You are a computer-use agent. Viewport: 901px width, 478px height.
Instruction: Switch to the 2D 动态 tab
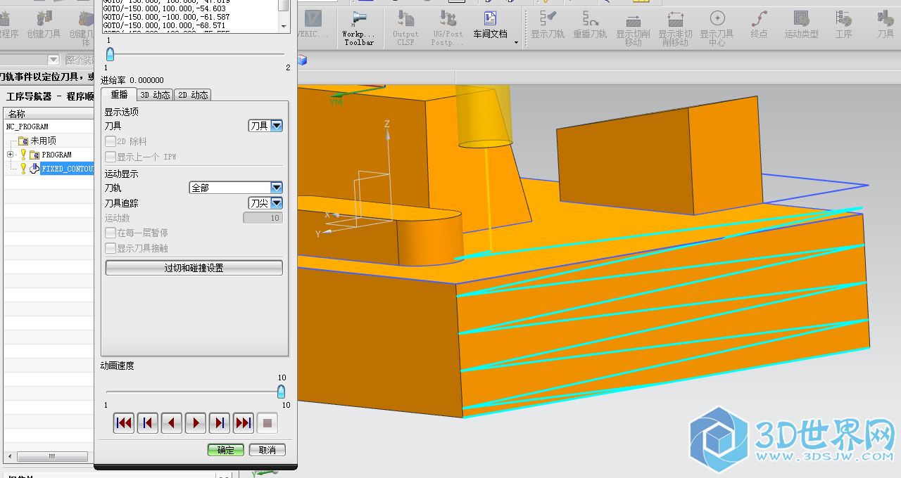point(192,95)
